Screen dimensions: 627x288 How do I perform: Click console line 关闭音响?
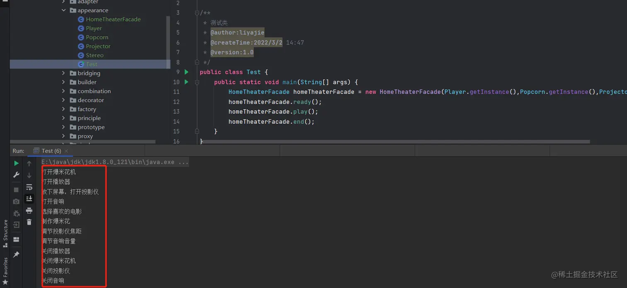pyautogui.click(x=53, y=281)
